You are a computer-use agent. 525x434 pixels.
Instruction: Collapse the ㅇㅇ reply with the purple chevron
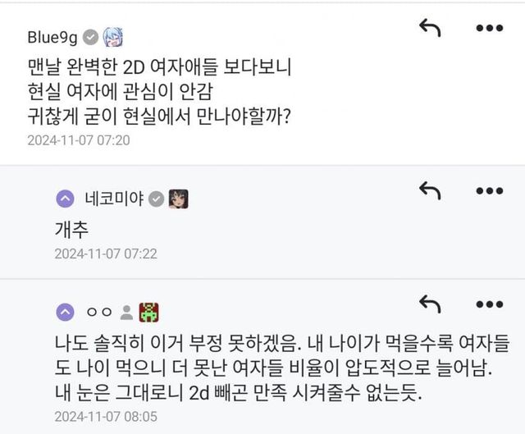(x=65, y=312)
